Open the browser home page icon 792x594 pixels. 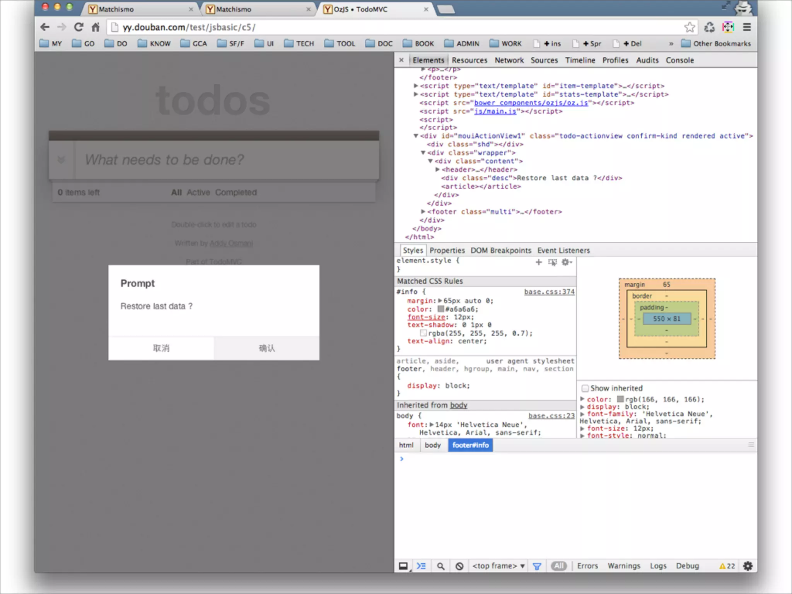pos(96,27)
